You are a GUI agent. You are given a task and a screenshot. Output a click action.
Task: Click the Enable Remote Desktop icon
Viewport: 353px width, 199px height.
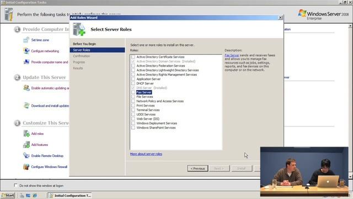26,156
